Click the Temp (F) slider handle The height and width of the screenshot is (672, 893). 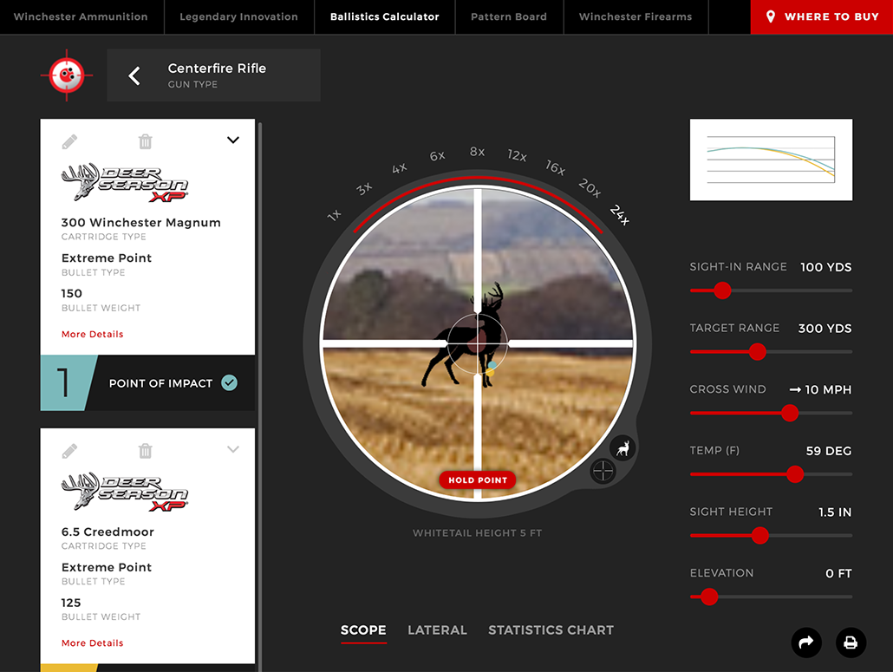(x=795, y=473)
